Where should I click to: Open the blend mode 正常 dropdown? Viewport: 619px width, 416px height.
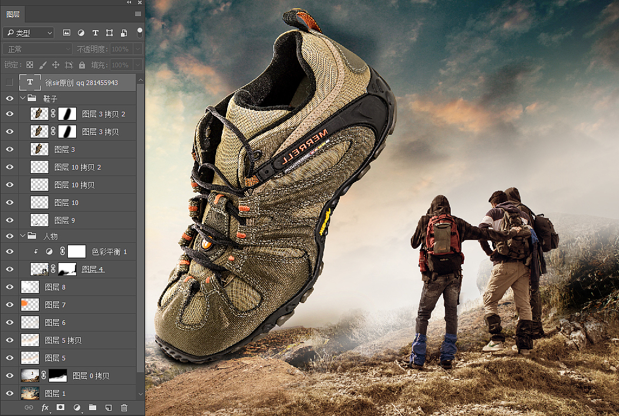coord(38,49)
